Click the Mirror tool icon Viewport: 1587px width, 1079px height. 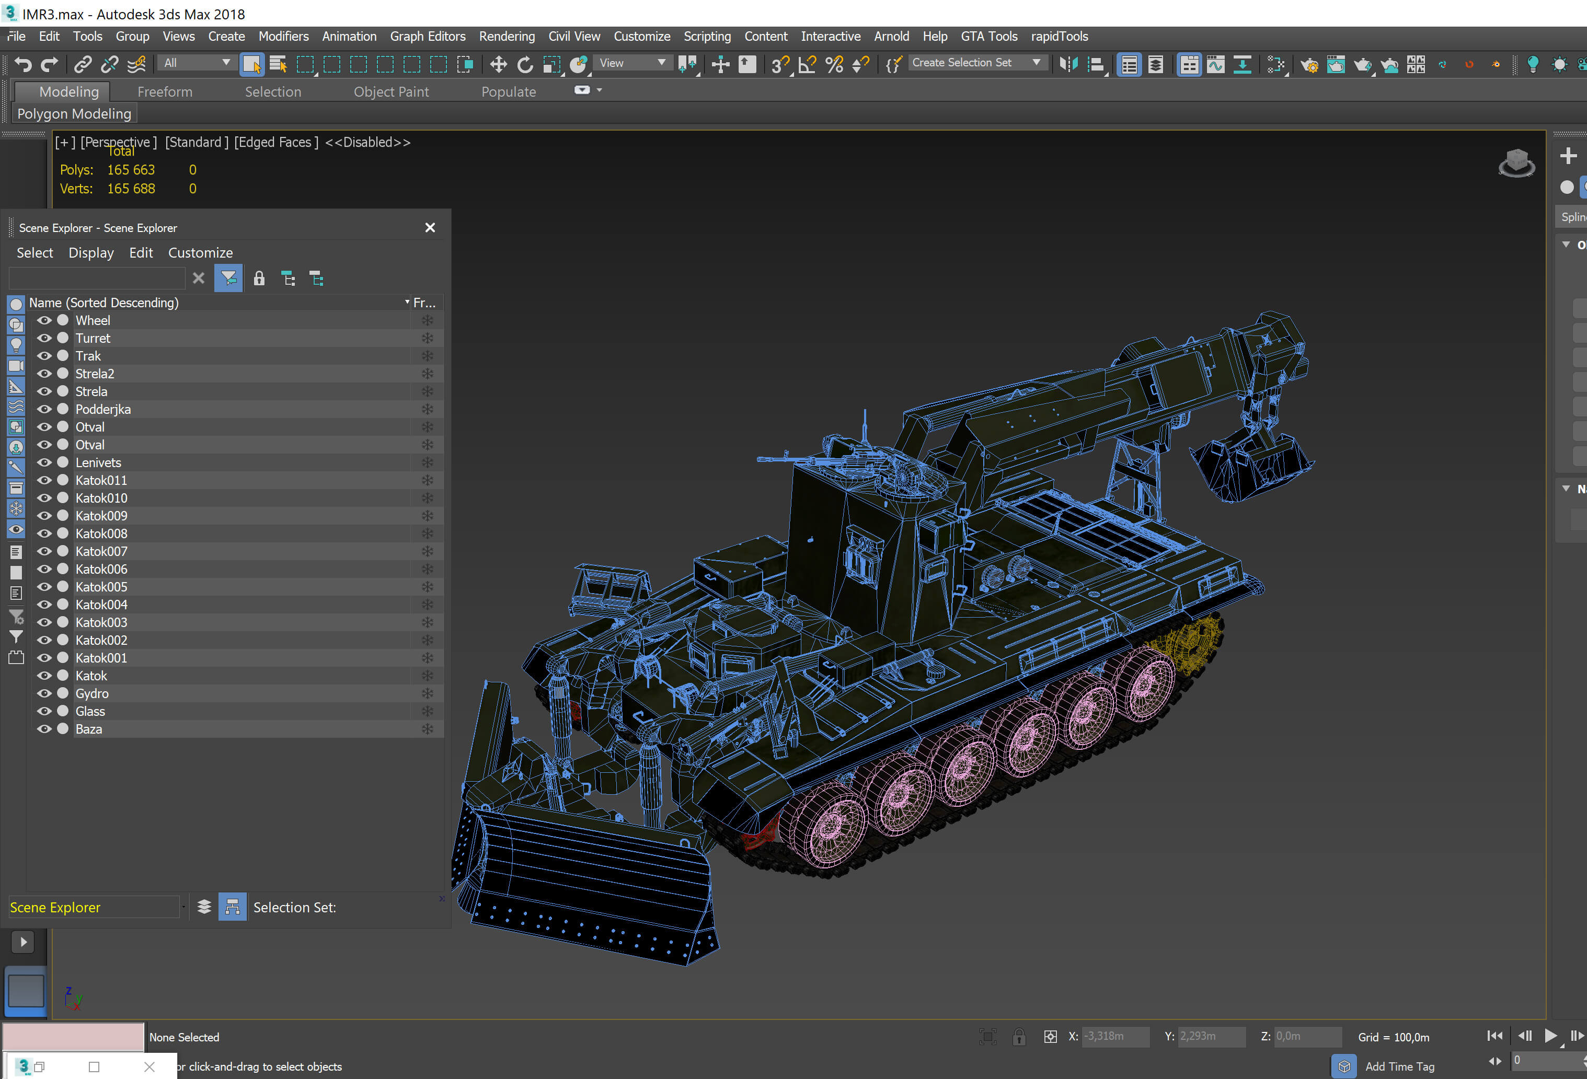click(1068, 65)
